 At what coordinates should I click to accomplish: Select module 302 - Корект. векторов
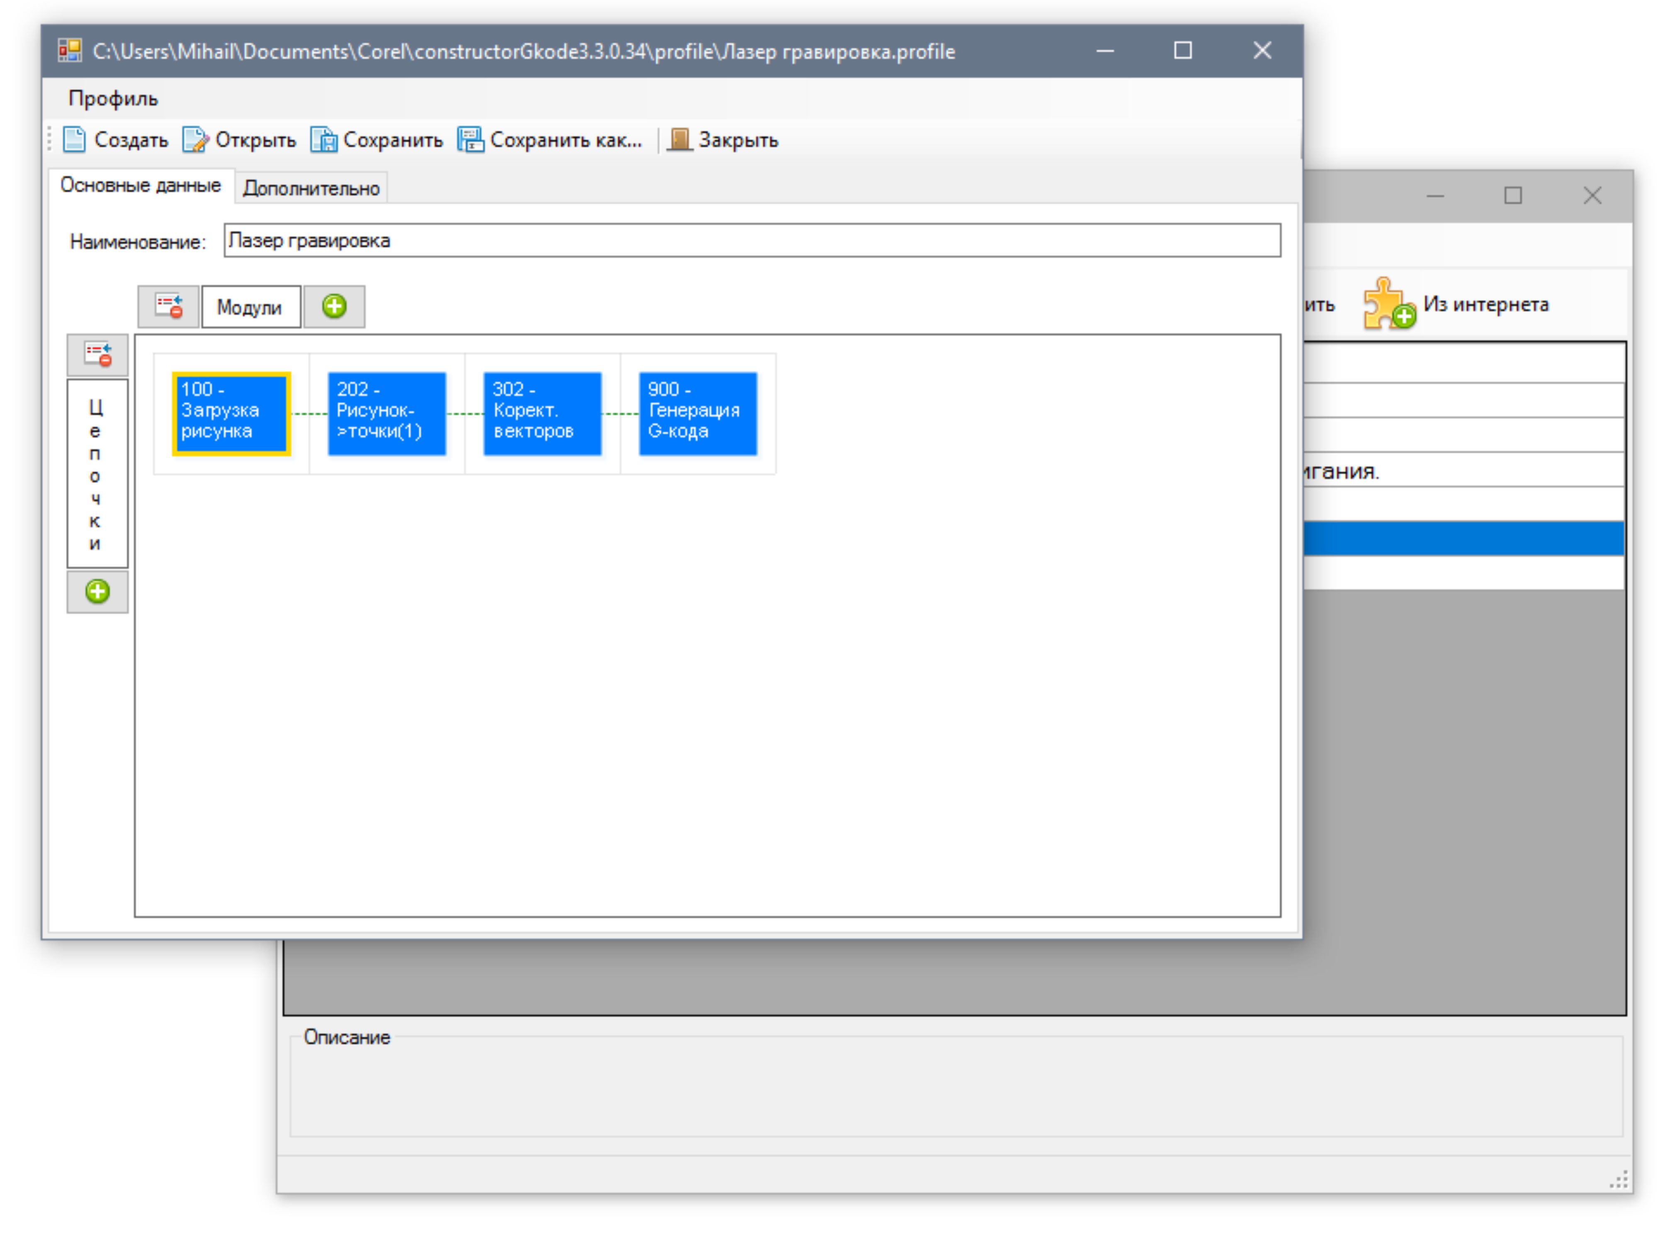(542, 414)
